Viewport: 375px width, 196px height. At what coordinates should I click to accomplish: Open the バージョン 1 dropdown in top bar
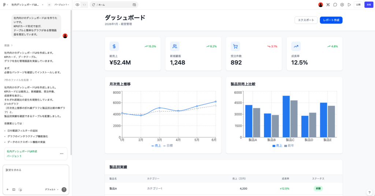click(62, 5)
